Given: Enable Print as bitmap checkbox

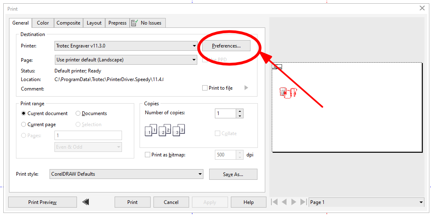Looking at the screenshot, I should pyautogui.click(x=148, y=155).
